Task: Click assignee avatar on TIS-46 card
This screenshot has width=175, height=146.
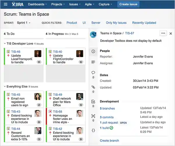Action: (x=38, y=53)
